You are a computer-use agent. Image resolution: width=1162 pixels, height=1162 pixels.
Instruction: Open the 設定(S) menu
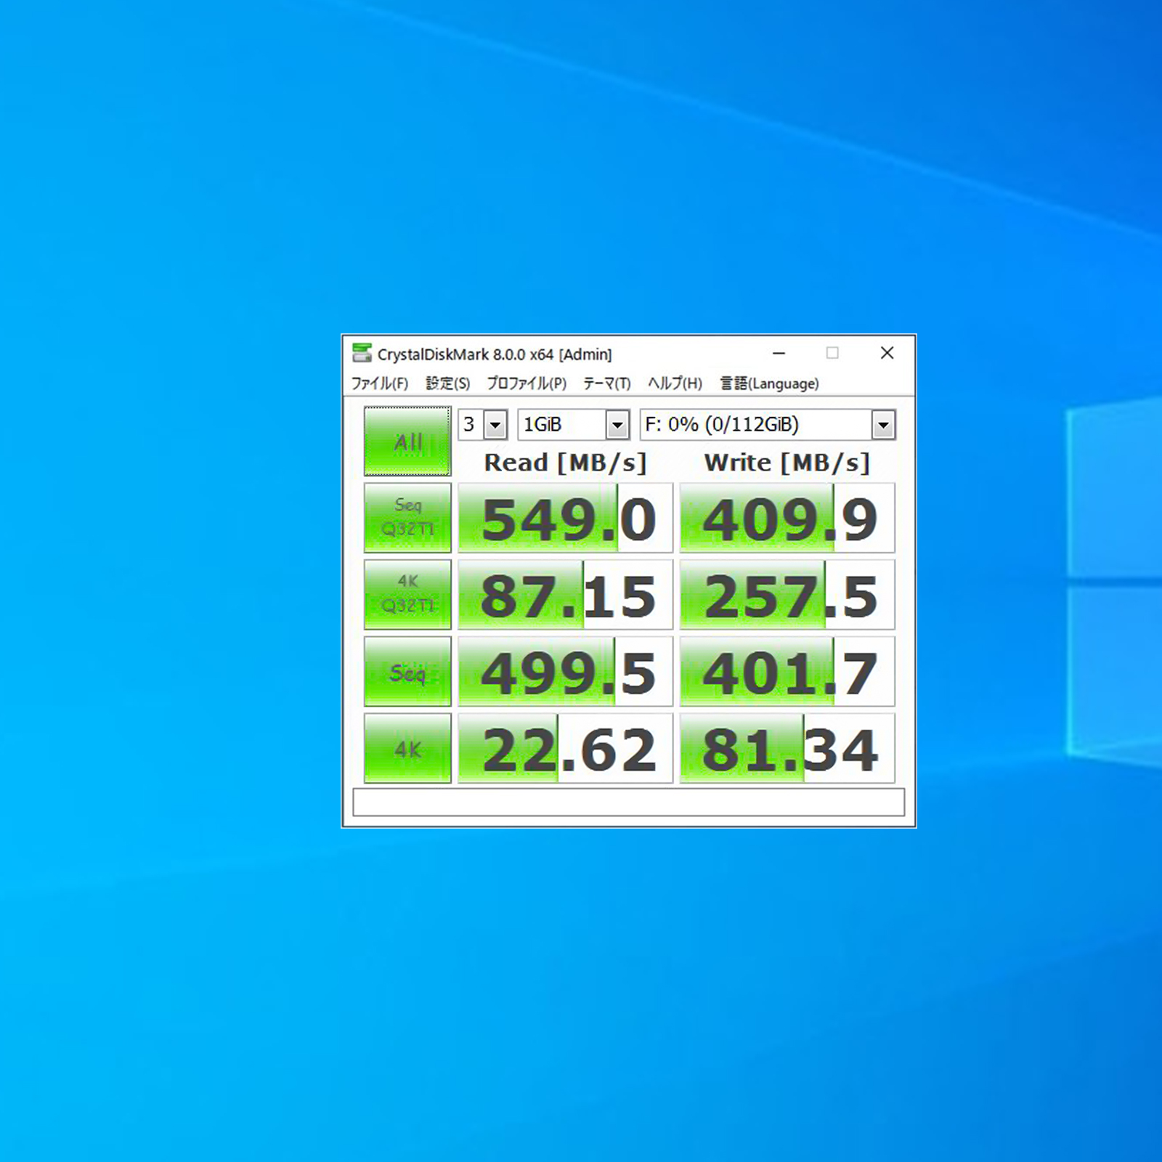pyautogui.click(x=447, y=383)
